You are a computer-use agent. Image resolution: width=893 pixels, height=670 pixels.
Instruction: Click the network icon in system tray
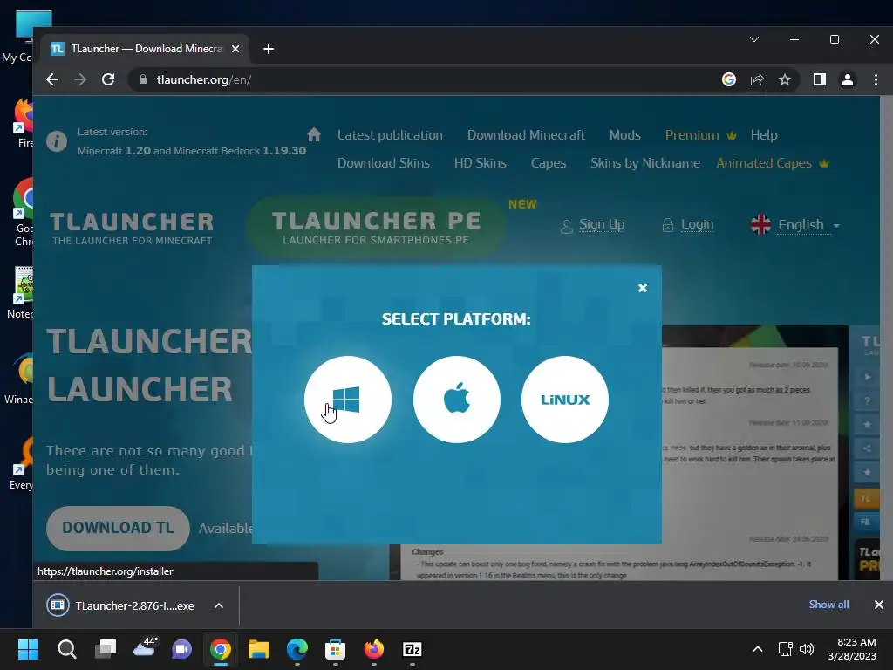click(786, 649)
